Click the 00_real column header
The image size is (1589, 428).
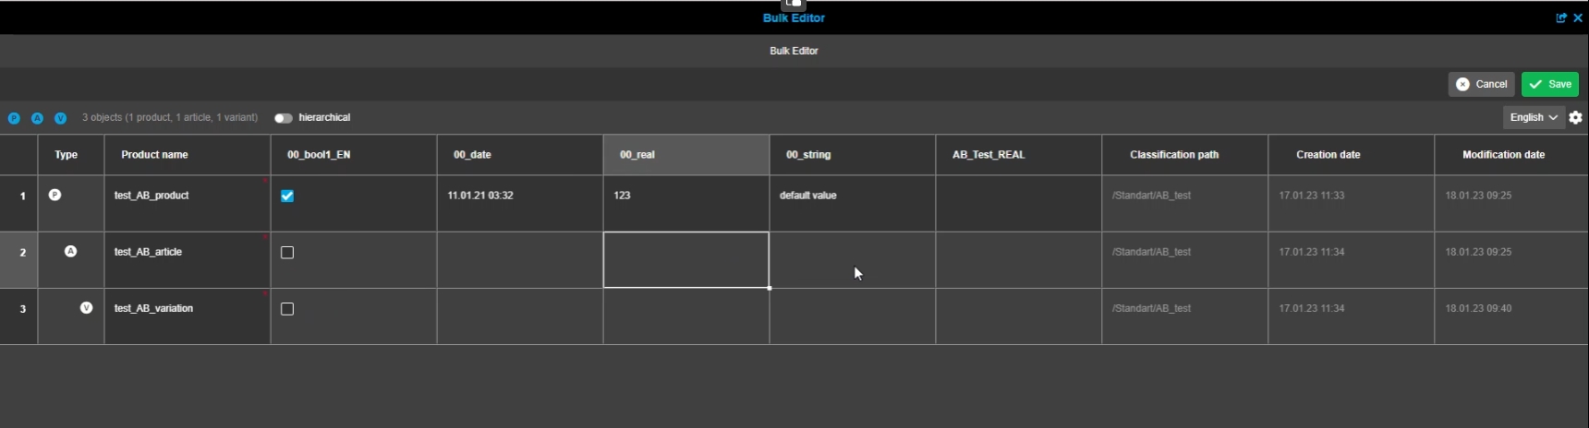[686, 155]
